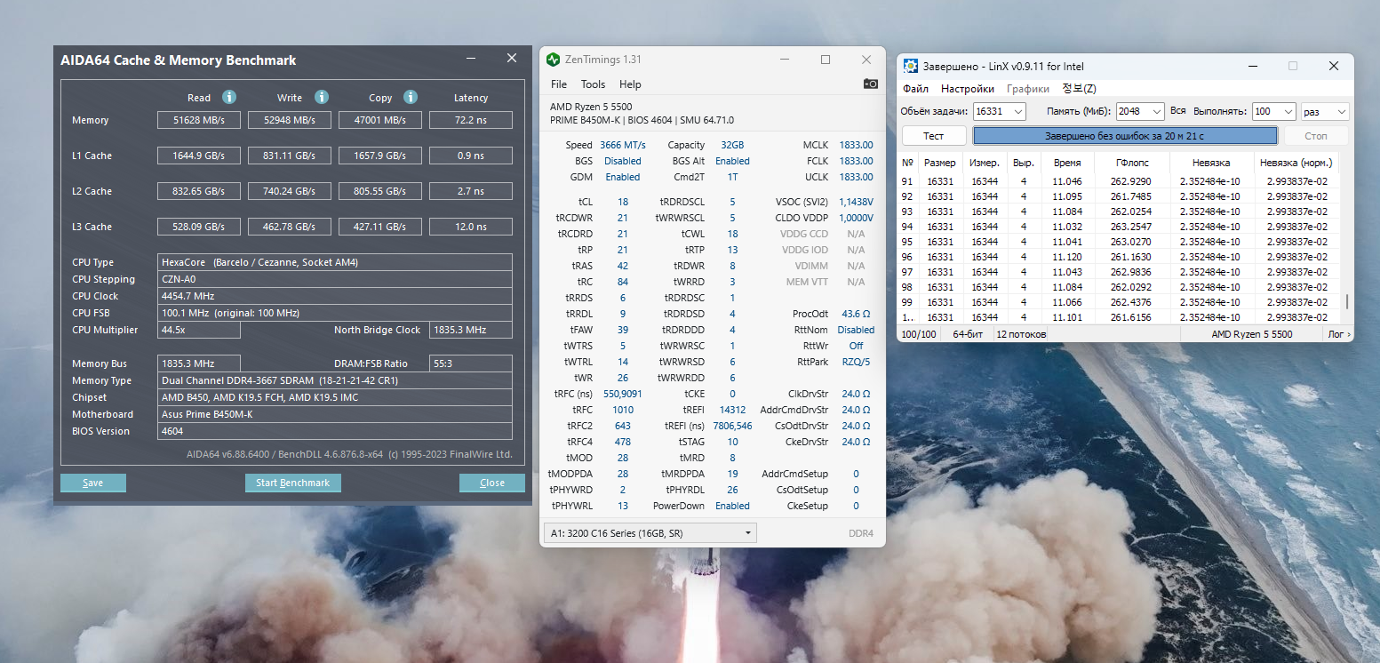This screenshot has height=663, width=1380.
Task: Open the A1: 3200 C16 Series DIMM selector
Action: tap(650, 533)
